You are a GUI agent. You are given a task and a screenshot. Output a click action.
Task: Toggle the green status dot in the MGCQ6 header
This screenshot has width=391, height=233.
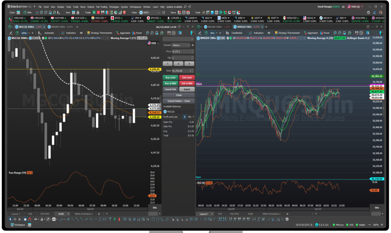[x=46, y=38]
